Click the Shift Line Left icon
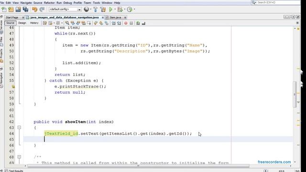 (113, 23)
